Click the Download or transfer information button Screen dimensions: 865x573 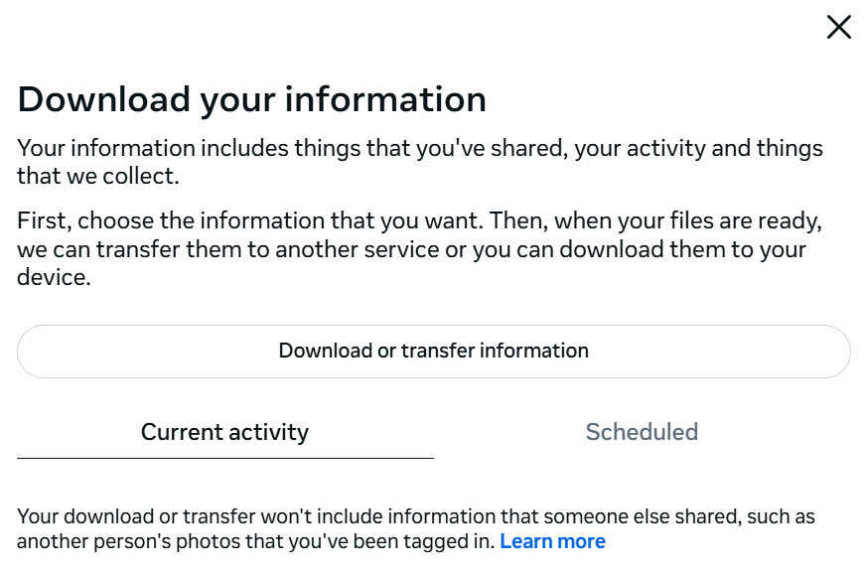pos(433,351)
